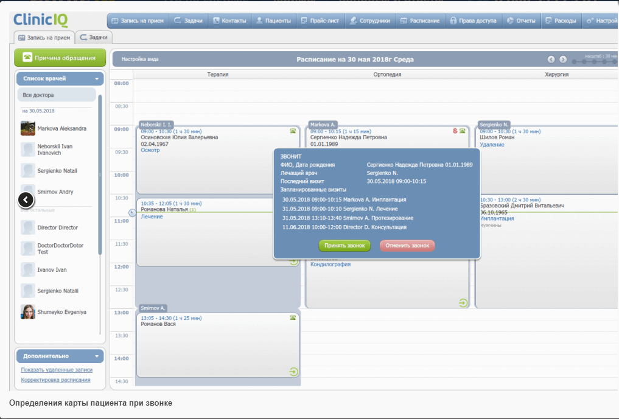Click the Удаление link under Шилов Роман
The image size is (619, 419).
(492, 144)
